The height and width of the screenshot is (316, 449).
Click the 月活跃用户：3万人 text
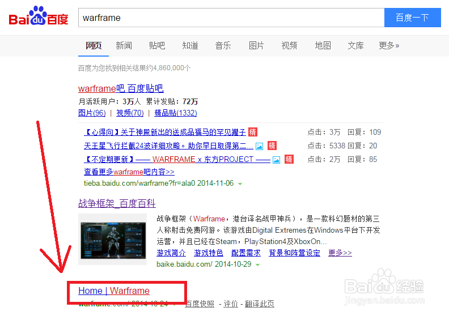(109, 101)
